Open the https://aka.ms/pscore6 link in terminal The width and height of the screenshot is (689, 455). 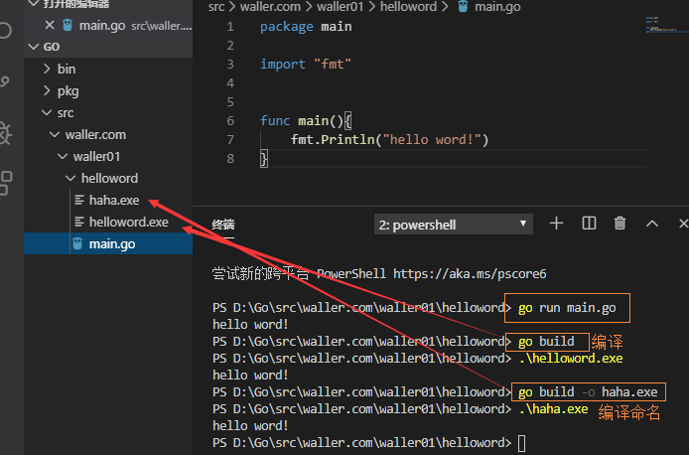click(470, 274)
